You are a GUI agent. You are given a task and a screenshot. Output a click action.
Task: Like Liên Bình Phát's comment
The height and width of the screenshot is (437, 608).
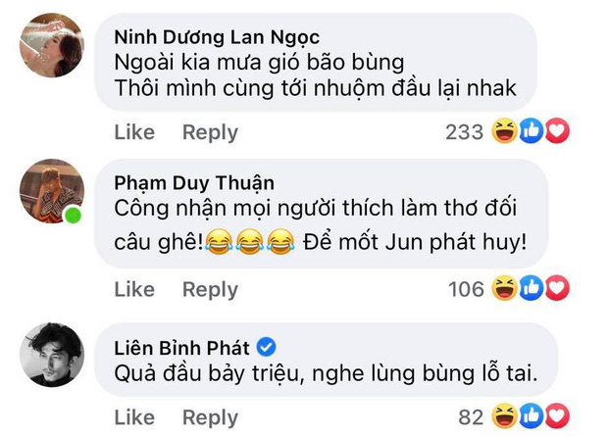(134, 418)
